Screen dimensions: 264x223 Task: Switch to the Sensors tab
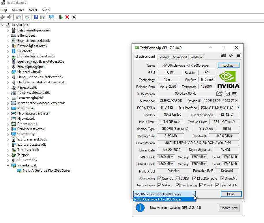[164, 57]
